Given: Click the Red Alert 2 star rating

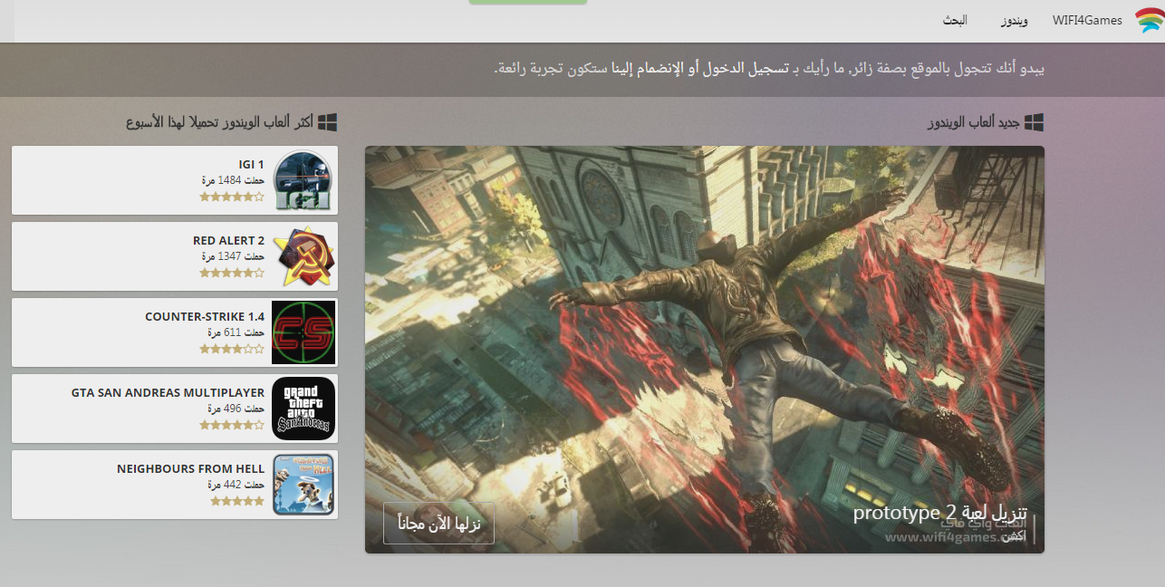Looking at the screenshot, I should coord(232,272).
